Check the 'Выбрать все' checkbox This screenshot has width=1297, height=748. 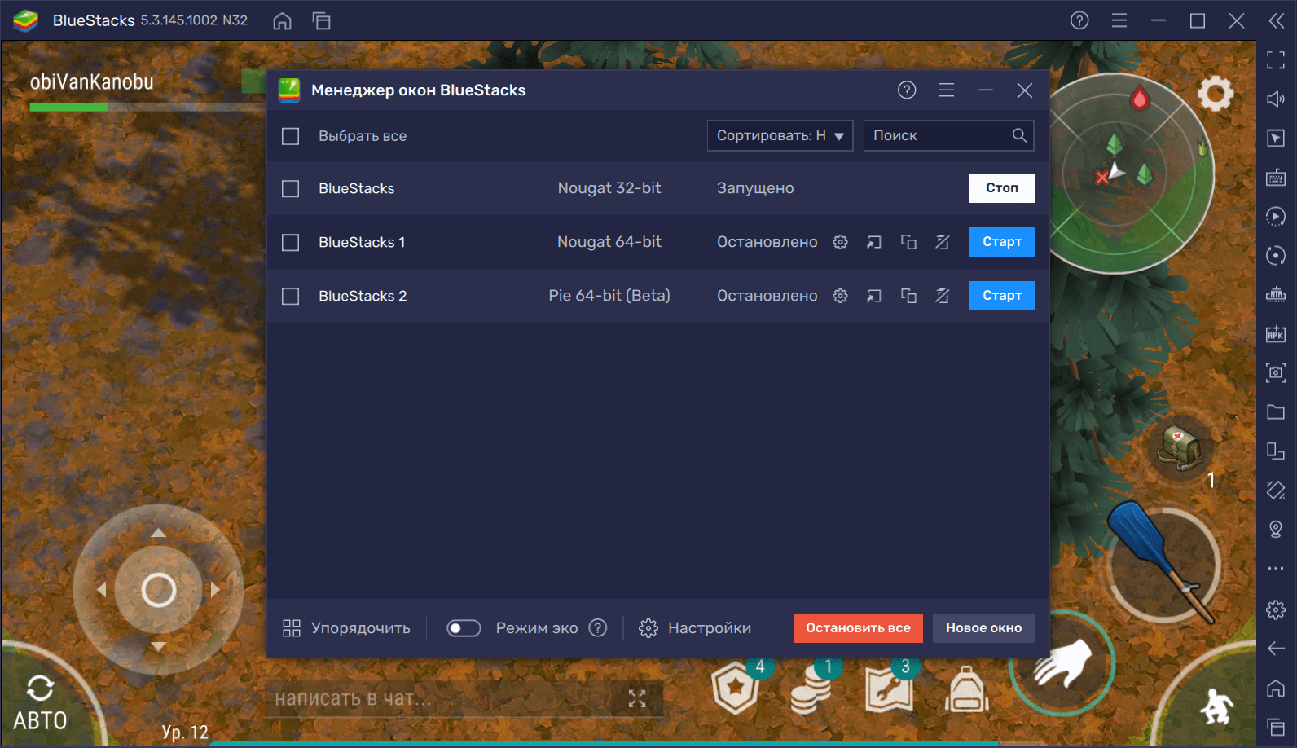click(x=291, y=136)
